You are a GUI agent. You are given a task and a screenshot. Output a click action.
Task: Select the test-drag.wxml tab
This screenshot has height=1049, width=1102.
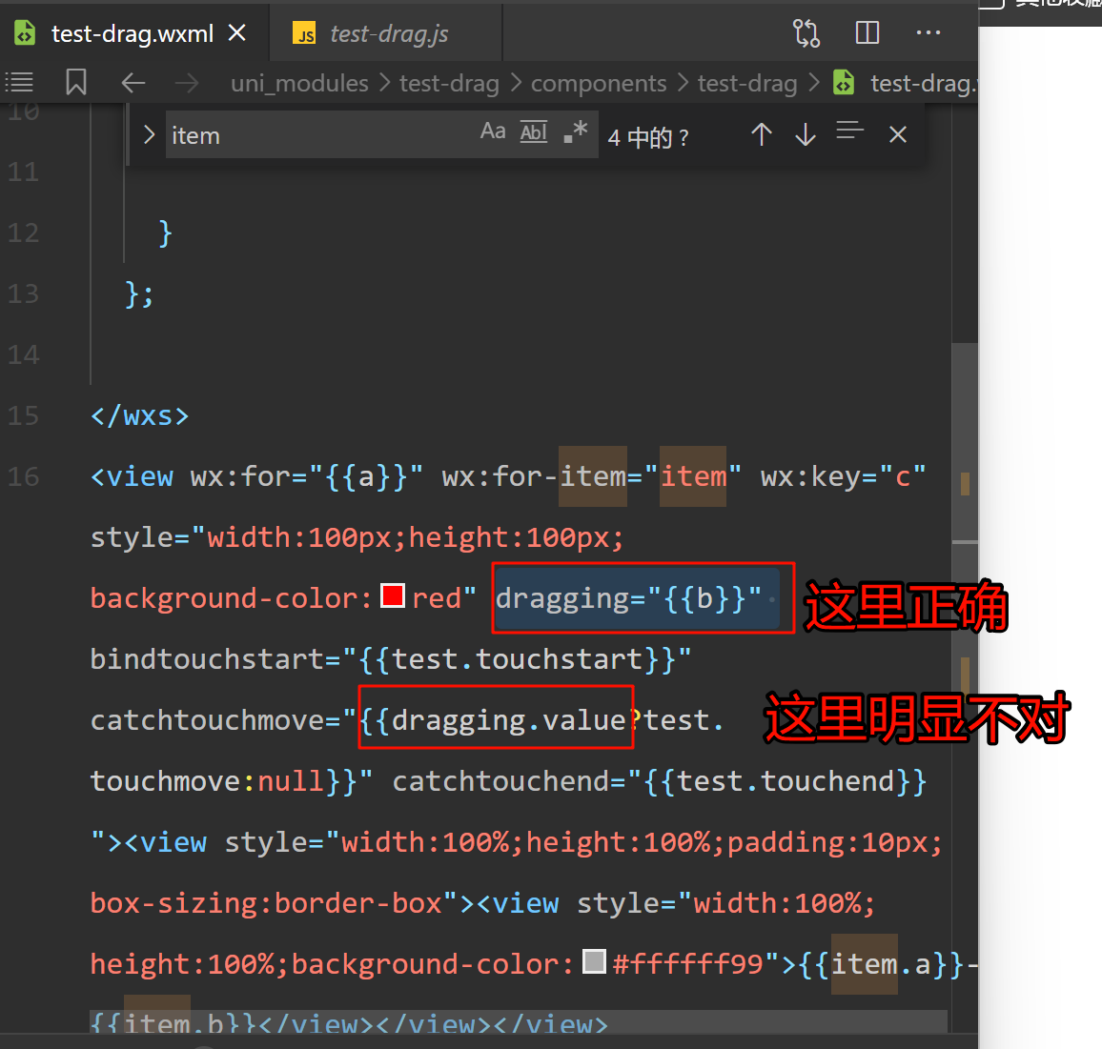(x=132, y=34)
